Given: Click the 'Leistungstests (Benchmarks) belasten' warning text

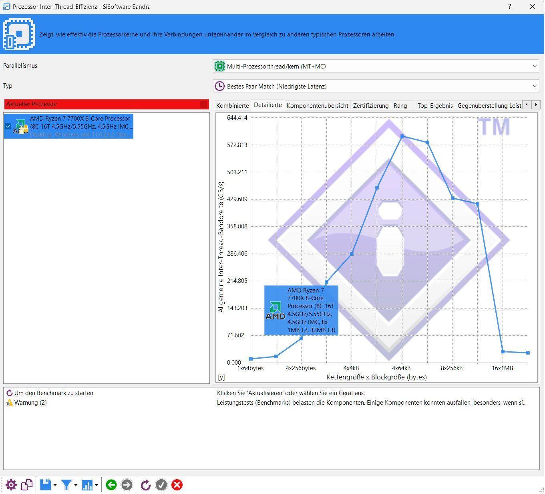Looking at the screenshot, I should pyautogui.click(x=372, y=403).
